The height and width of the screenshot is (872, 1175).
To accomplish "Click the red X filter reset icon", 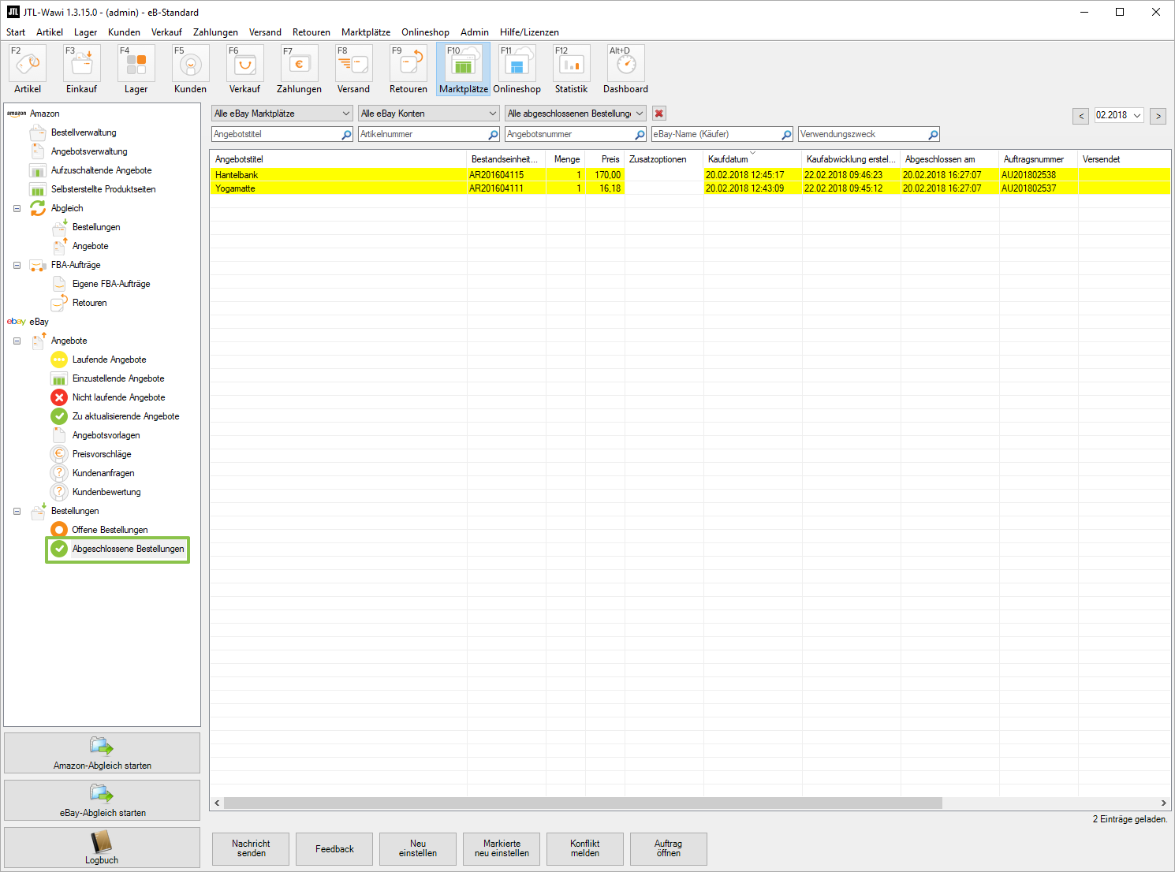I will click(659, 114).
